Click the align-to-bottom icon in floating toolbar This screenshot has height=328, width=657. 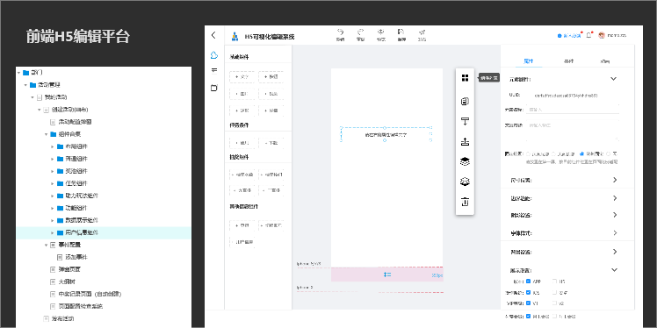465,141
